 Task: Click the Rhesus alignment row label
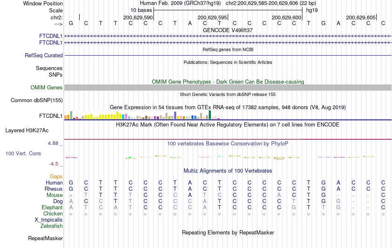pyautogui.click(x=54, y=189)
